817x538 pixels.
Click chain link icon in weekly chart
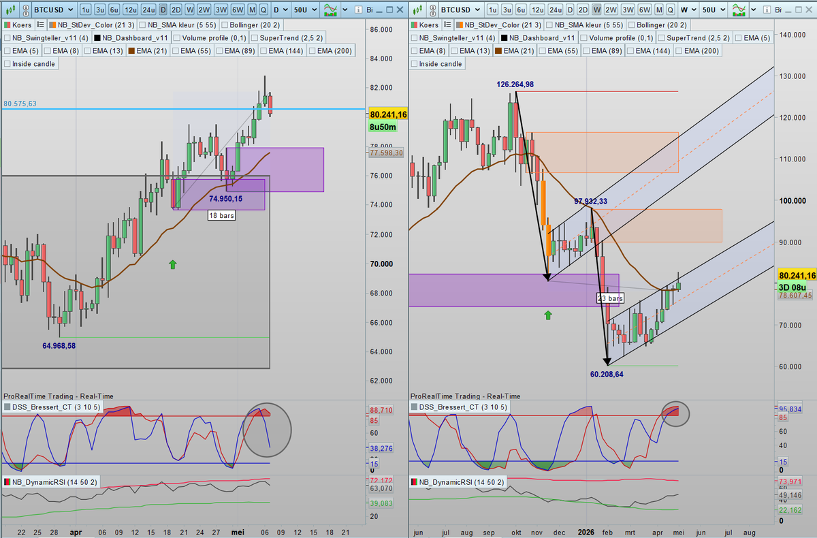point(432,10)
